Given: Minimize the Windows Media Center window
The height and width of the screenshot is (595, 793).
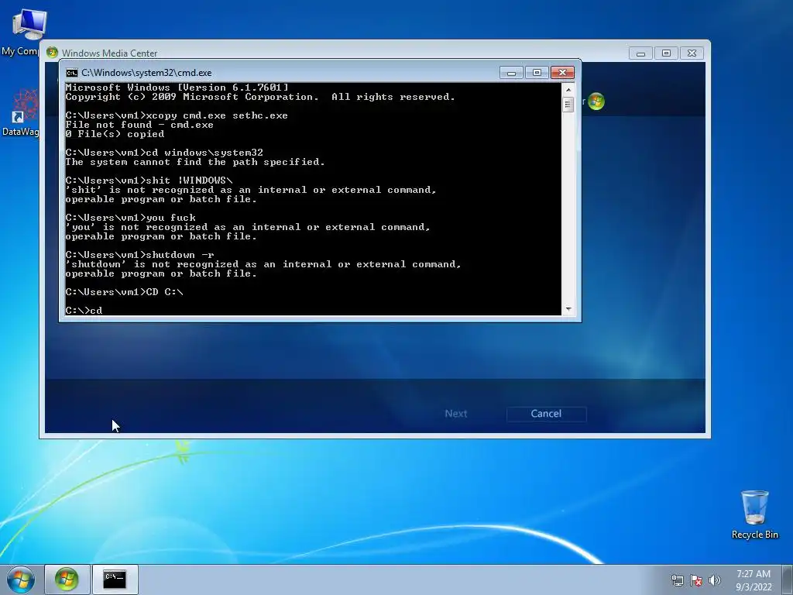Looking at the screenshot, I should point(640,53).
